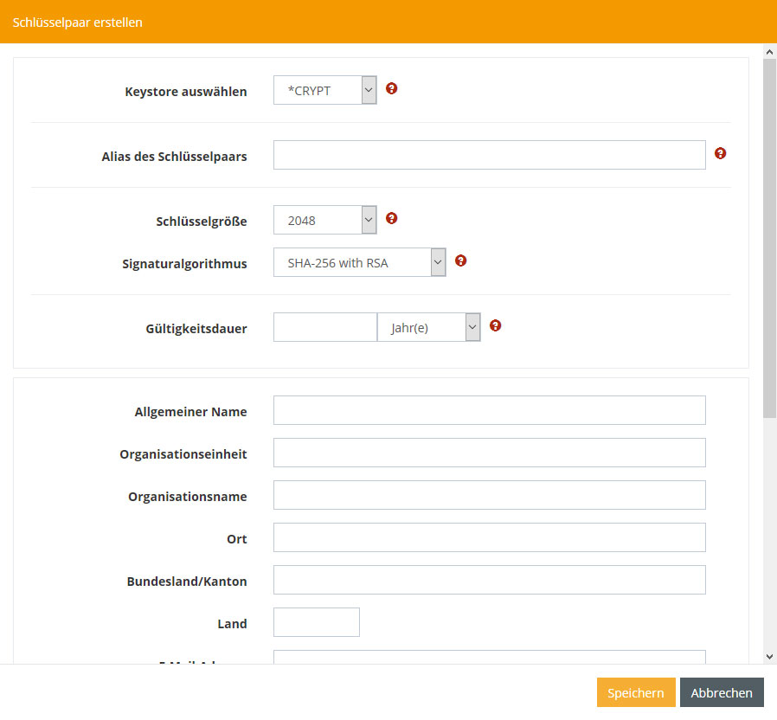
Task: Click the Speichern button
Action: 635,692
